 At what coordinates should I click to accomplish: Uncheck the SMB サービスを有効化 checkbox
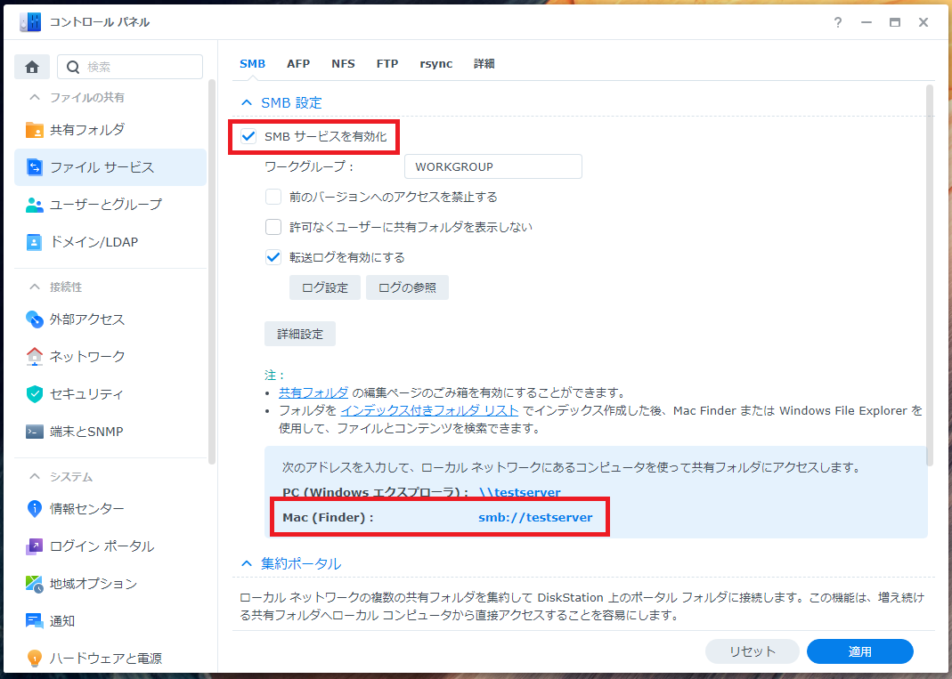coord(248,136)
